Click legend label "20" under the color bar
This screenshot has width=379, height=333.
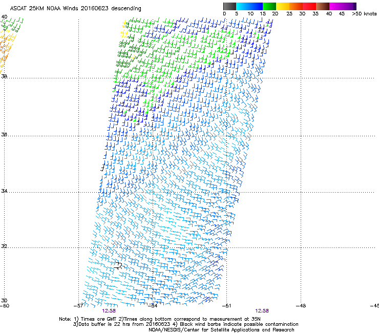point(275,14)
